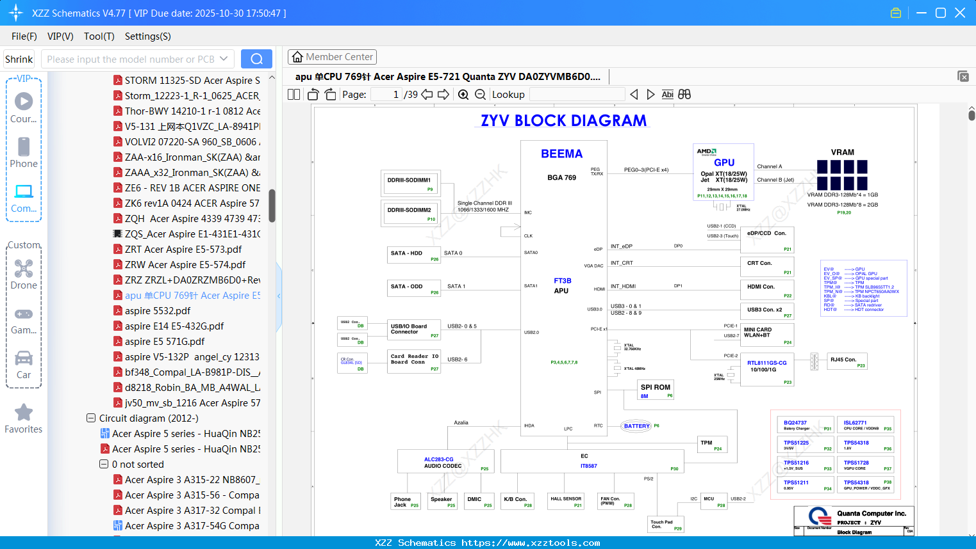The height and width of the screenshot is (549, 976).
Task: Open the Drone category
Action: (x=24, y=274)
